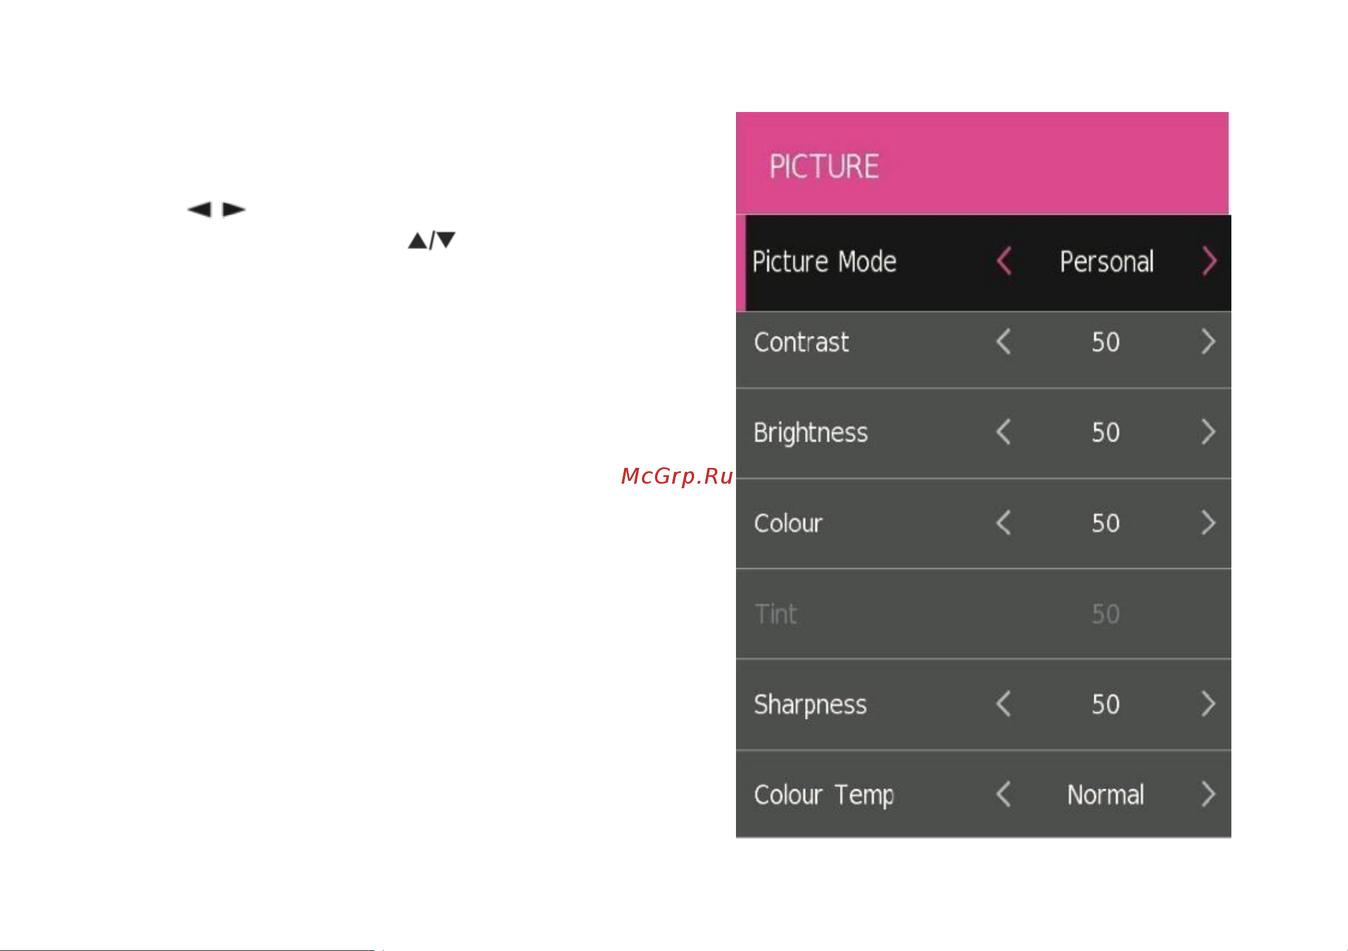This screenshot has height=951, width=1348.
Task: Increase Contrast with its right arrow
Action: coord(1208,342)
